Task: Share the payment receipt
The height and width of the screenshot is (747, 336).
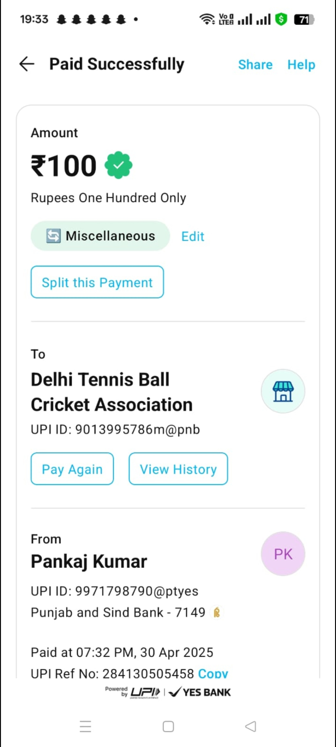Action: [255, 65]
